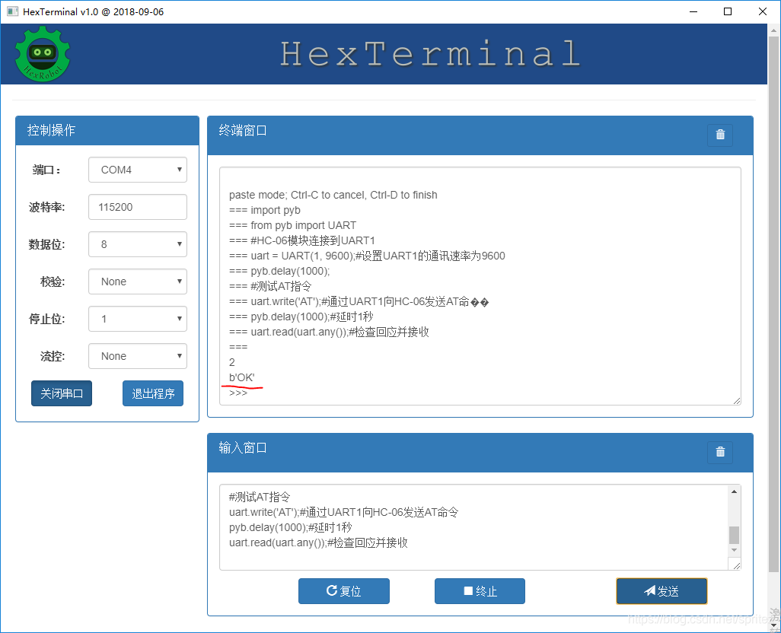The height and width of the screenshot is (633, 781).
Task: Click the HexTerminal app icon in title bar
Action: (x=12, y=11)
